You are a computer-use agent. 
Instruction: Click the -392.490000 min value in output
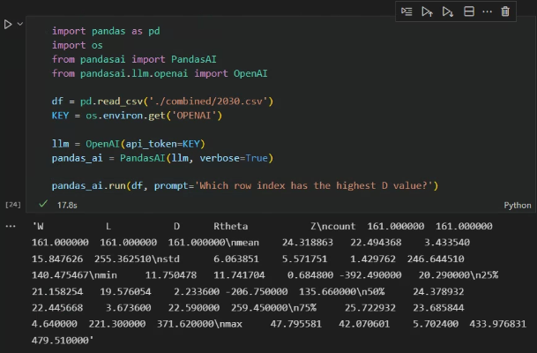pyautogui.click(x=369, y=275)
